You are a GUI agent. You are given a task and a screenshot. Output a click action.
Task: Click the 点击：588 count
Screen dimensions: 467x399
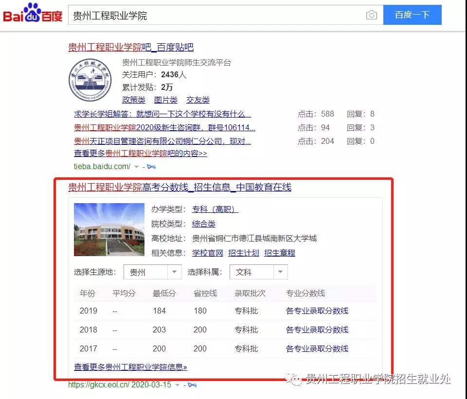(316, 114)
